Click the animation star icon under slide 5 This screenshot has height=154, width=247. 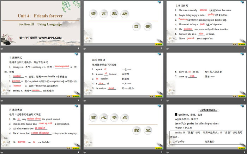point(84,100)
